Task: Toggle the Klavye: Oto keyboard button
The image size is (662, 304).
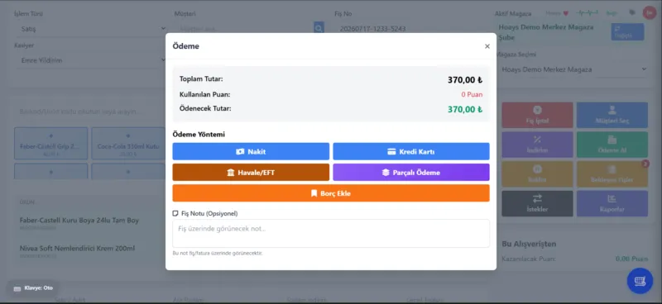Action: point(33,288)
